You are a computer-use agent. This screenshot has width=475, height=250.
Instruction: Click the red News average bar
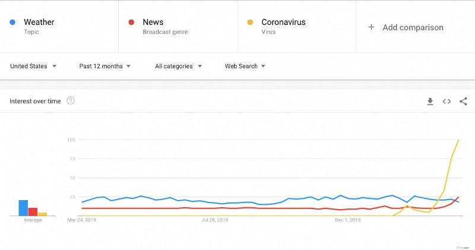[33, 211]
